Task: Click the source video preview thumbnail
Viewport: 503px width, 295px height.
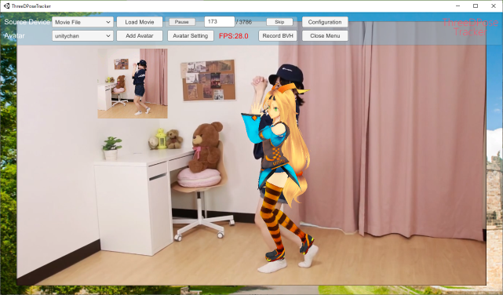Action: coord(133,83)
